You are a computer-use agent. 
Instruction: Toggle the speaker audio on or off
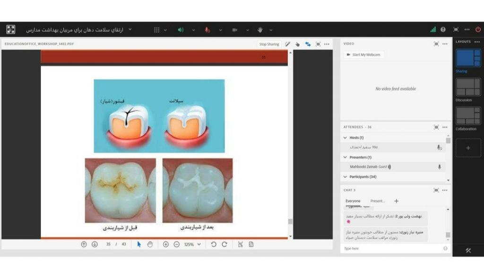[181, 30]
